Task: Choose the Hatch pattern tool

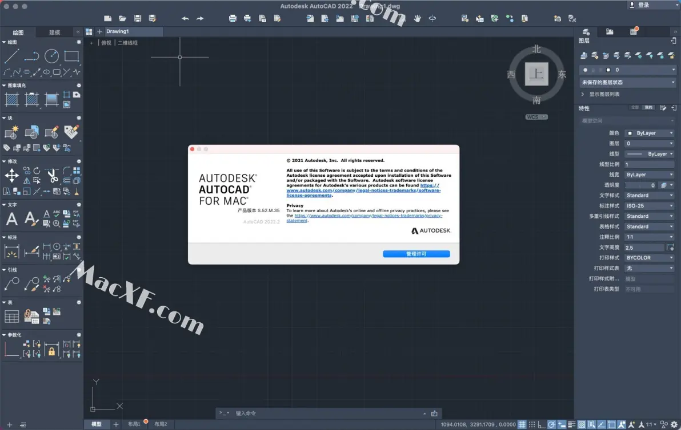Action: [12, 100]
